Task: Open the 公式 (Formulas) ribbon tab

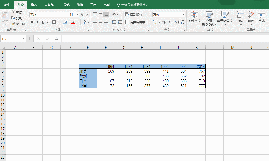Action: pyautogui.click(x=67, y=5)
